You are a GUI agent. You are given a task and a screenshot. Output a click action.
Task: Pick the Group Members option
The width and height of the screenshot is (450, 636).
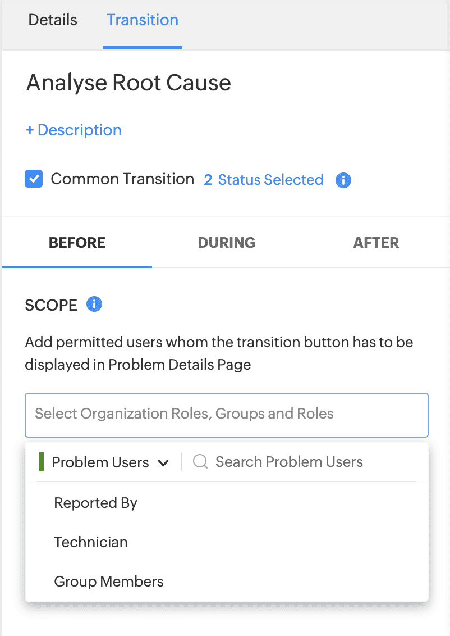point(109,582)
